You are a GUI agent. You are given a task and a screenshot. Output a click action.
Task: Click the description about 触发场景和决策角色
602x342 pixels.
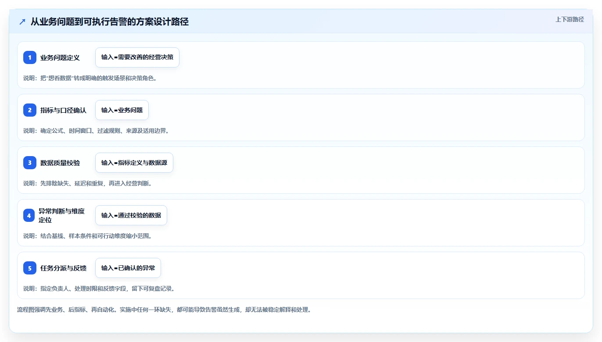tap(90, 78)
